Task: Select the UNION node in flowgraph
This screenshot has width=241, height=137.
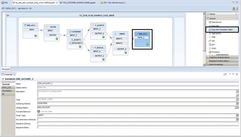Action: (122, 34)
